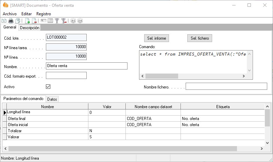Click the delete record icon with red minus
Image resolution: width=273 pixels, height=162 pixels.
(34, 21)
